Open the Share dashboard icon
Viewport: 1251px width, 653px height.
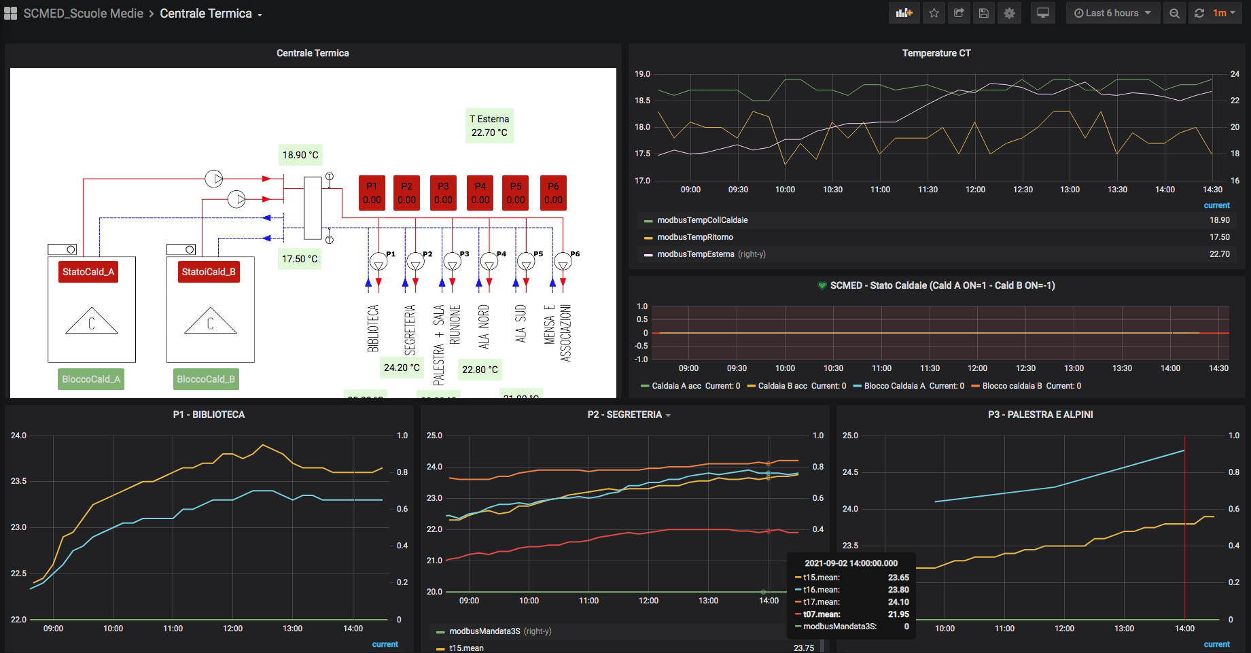[x=959, y=13]
